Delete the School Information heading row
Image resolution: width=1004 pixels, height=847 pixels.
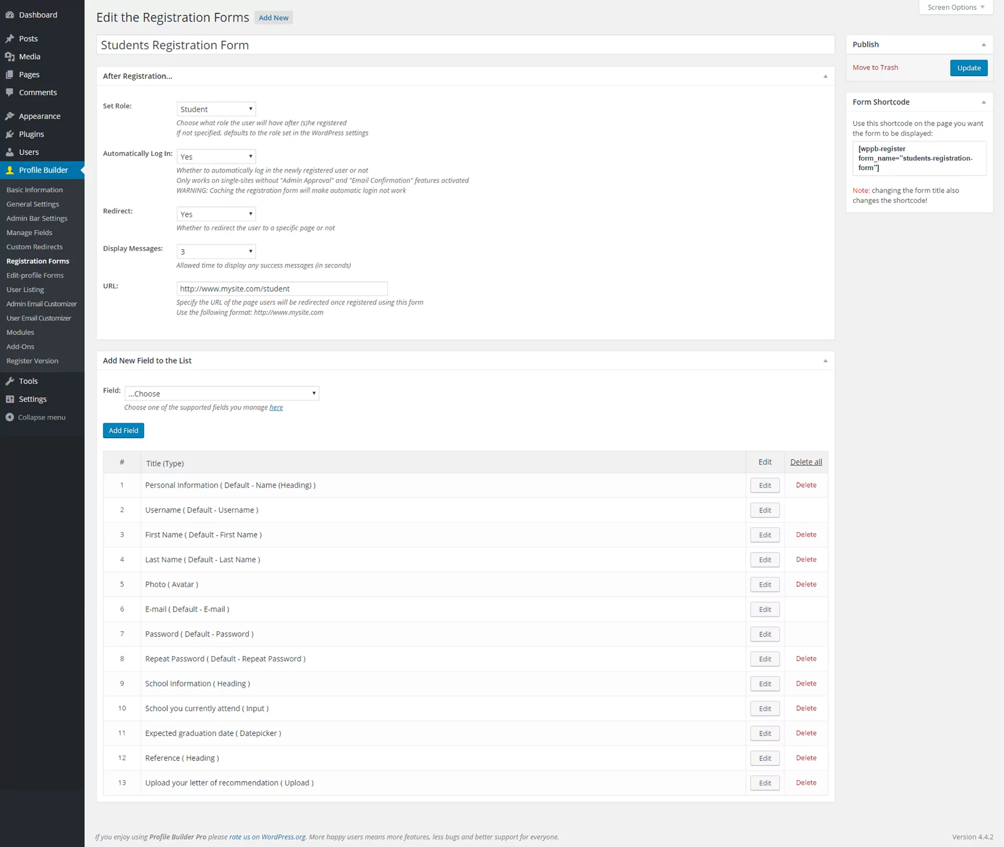pyautogui.click(x=806, y=683)
